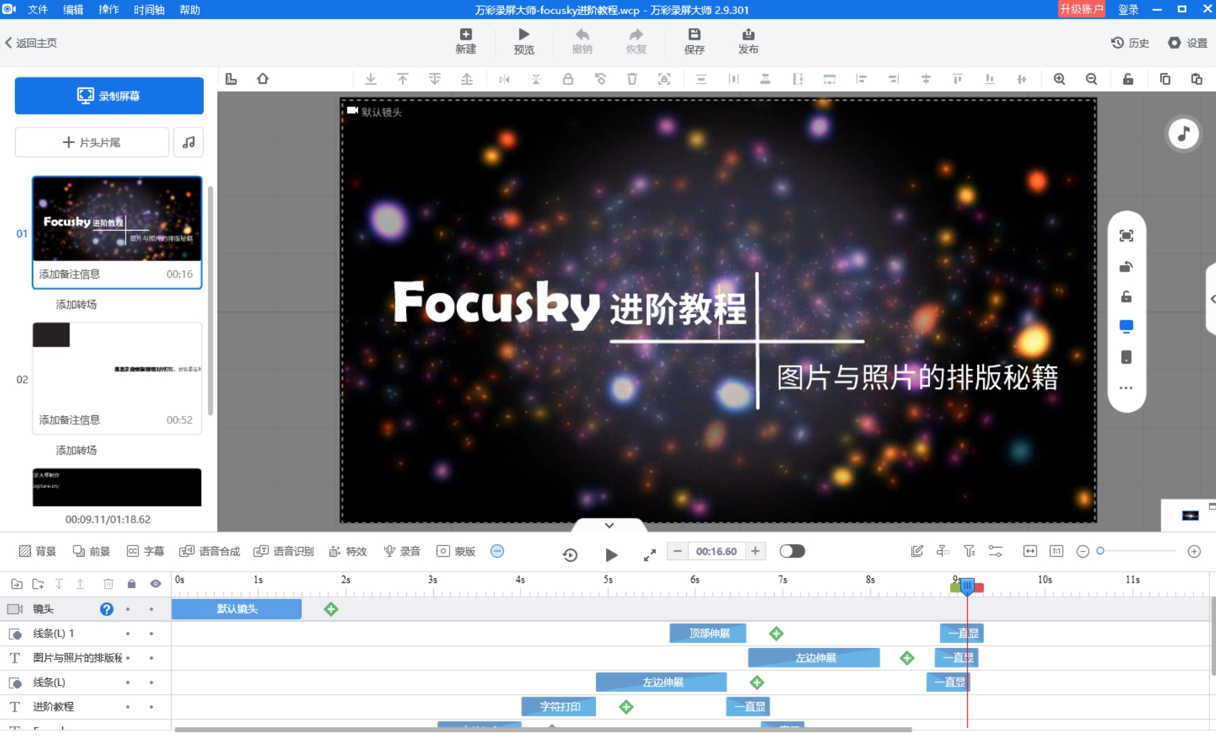Open the 操作 menu
This screenshot has width=1216, height=739.
tap(109, 9)
